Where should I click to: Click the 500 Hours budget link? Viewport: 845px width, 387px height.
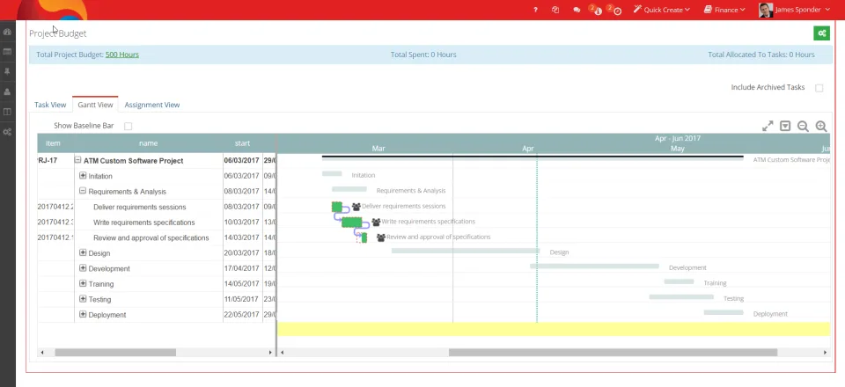[x=121, y=55]
